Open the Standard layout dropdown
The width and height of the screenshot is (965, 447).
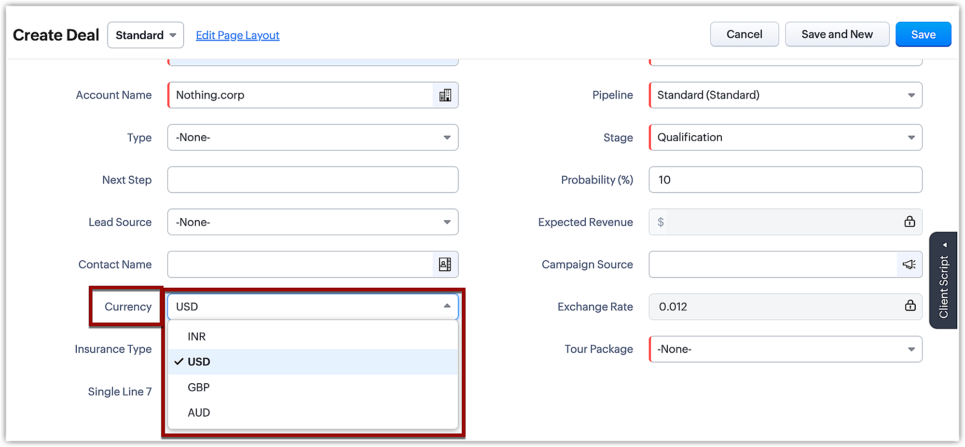[145, 35]
